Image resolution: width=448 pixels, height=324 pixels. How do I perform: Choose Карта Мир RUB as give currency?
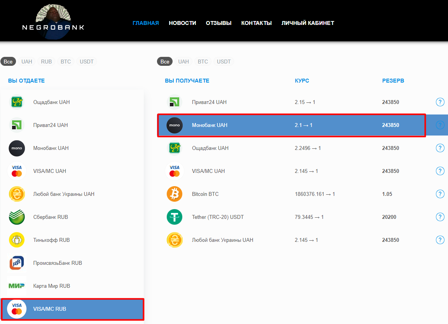tap(72, 286)
